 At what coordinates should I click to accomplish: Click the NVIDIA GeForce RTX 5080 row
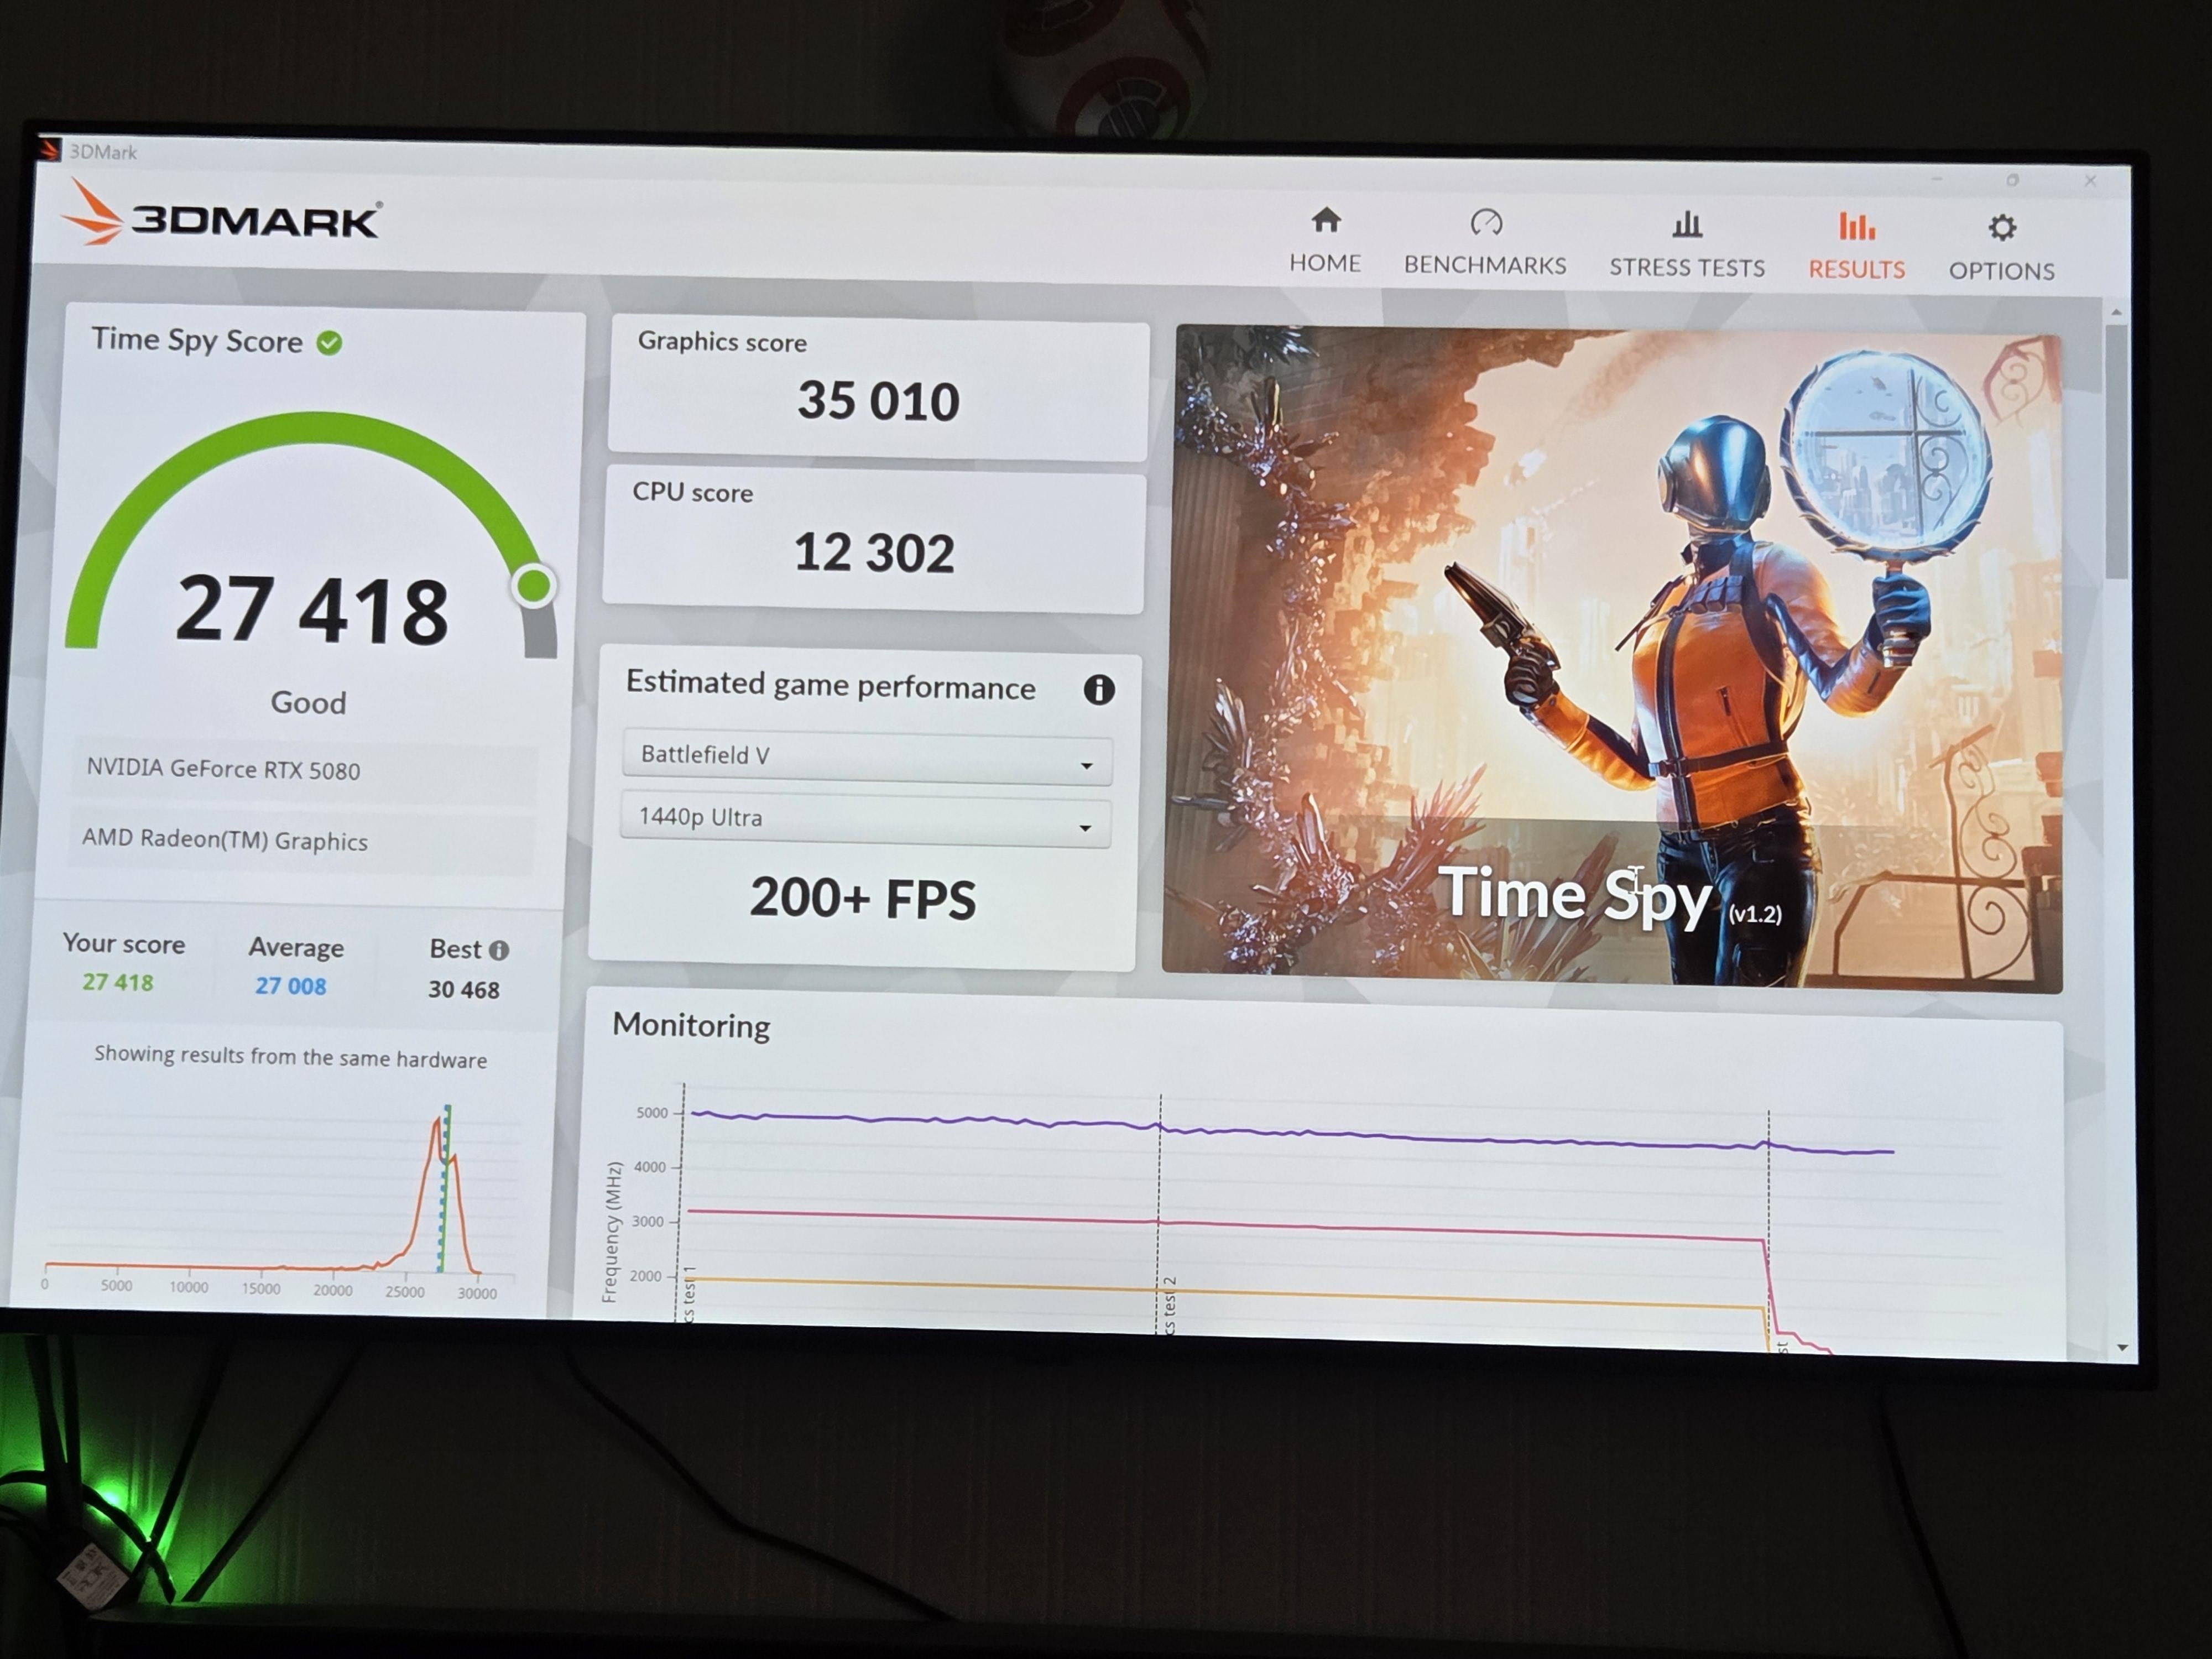304,770
